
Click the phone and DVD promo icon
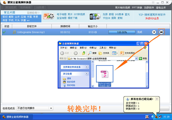(x=95, y=16)
